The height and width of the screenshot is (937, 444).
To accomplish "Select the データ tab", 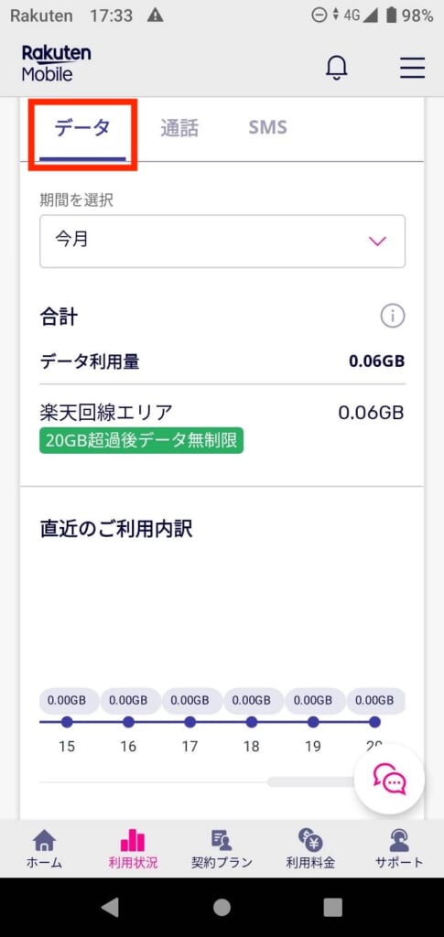I will pos(82,128).
